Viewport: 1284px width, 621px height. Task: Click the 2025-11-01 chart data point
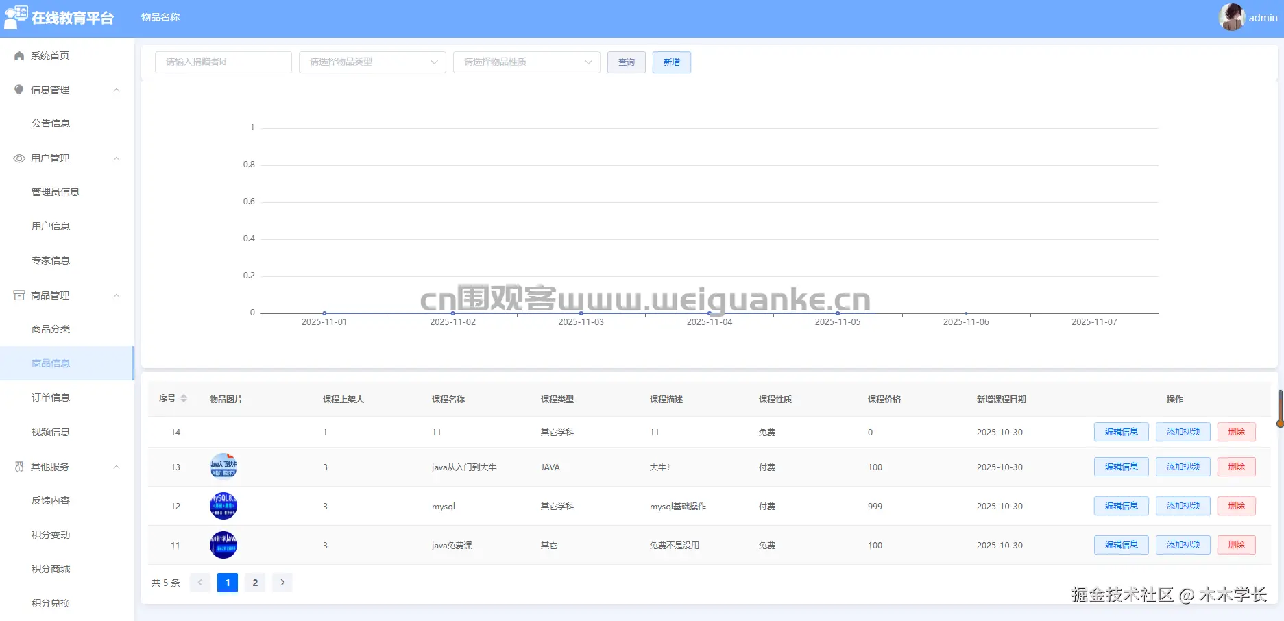(324, 313)
